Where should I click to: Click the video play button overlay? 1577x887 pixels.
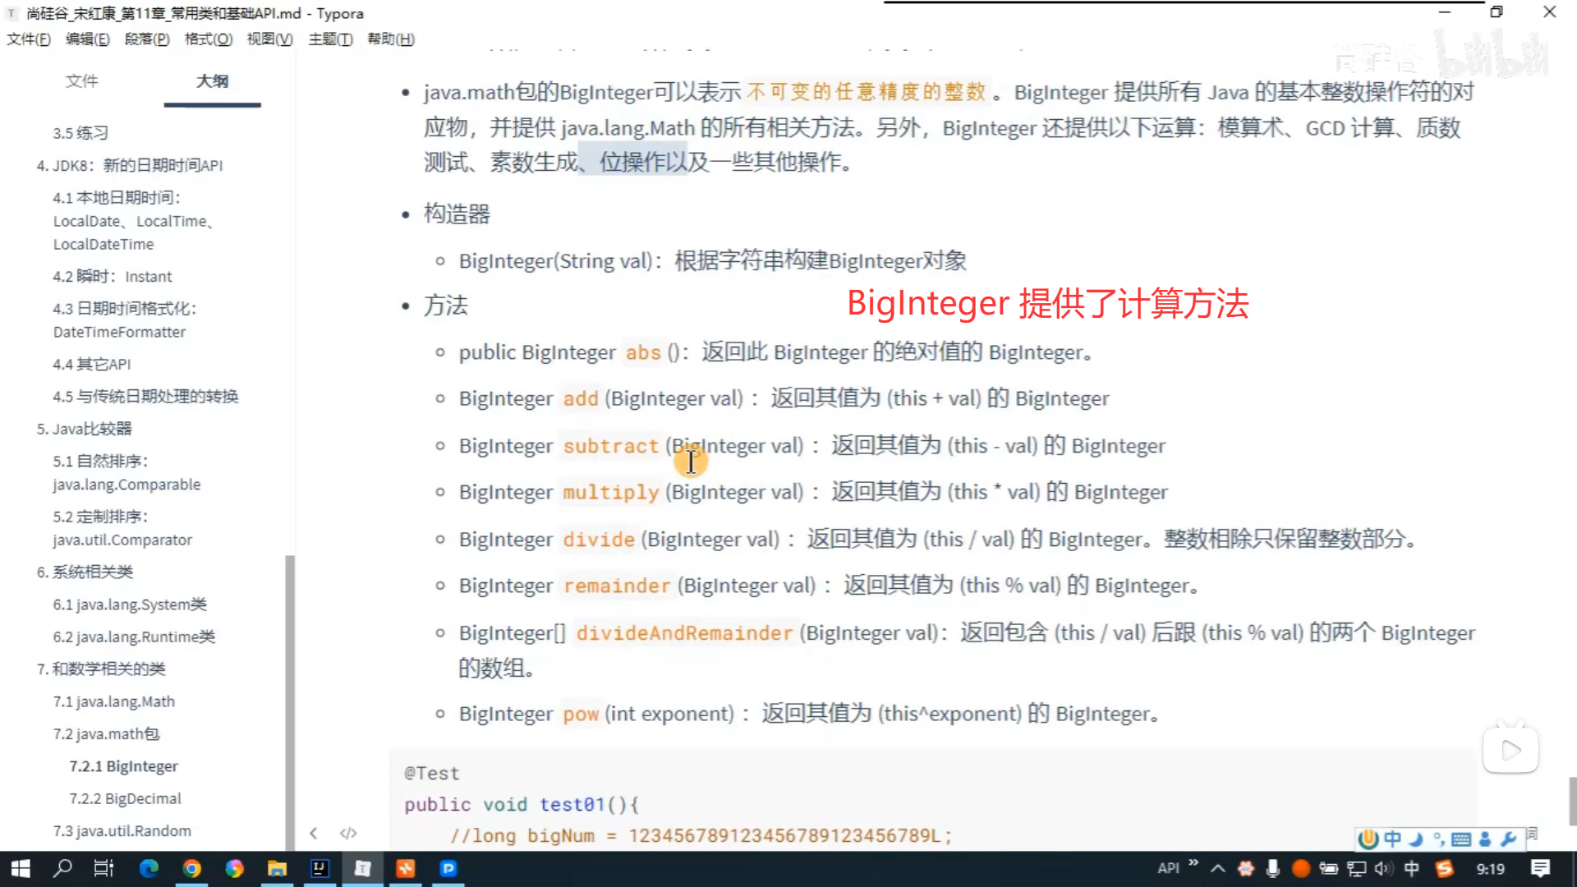(x=1510, y=750)
